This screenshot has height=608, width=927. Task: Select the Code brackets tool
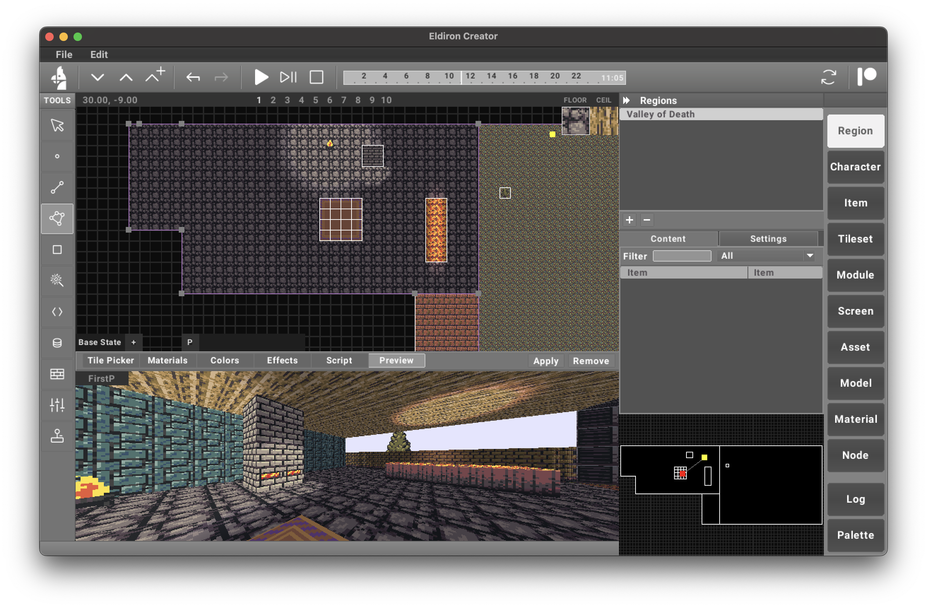pyautogui.click(x=57, y=312)
